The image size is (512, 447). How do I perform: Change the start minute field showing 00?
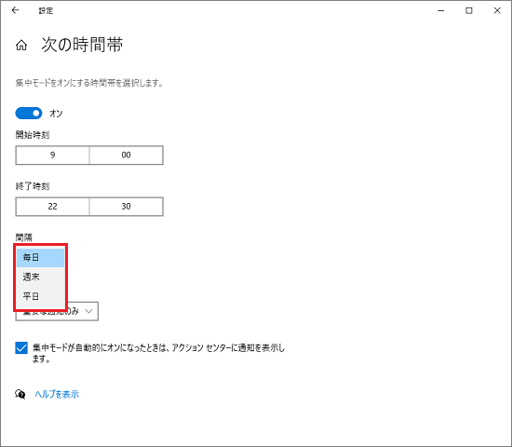coord(126,155)
